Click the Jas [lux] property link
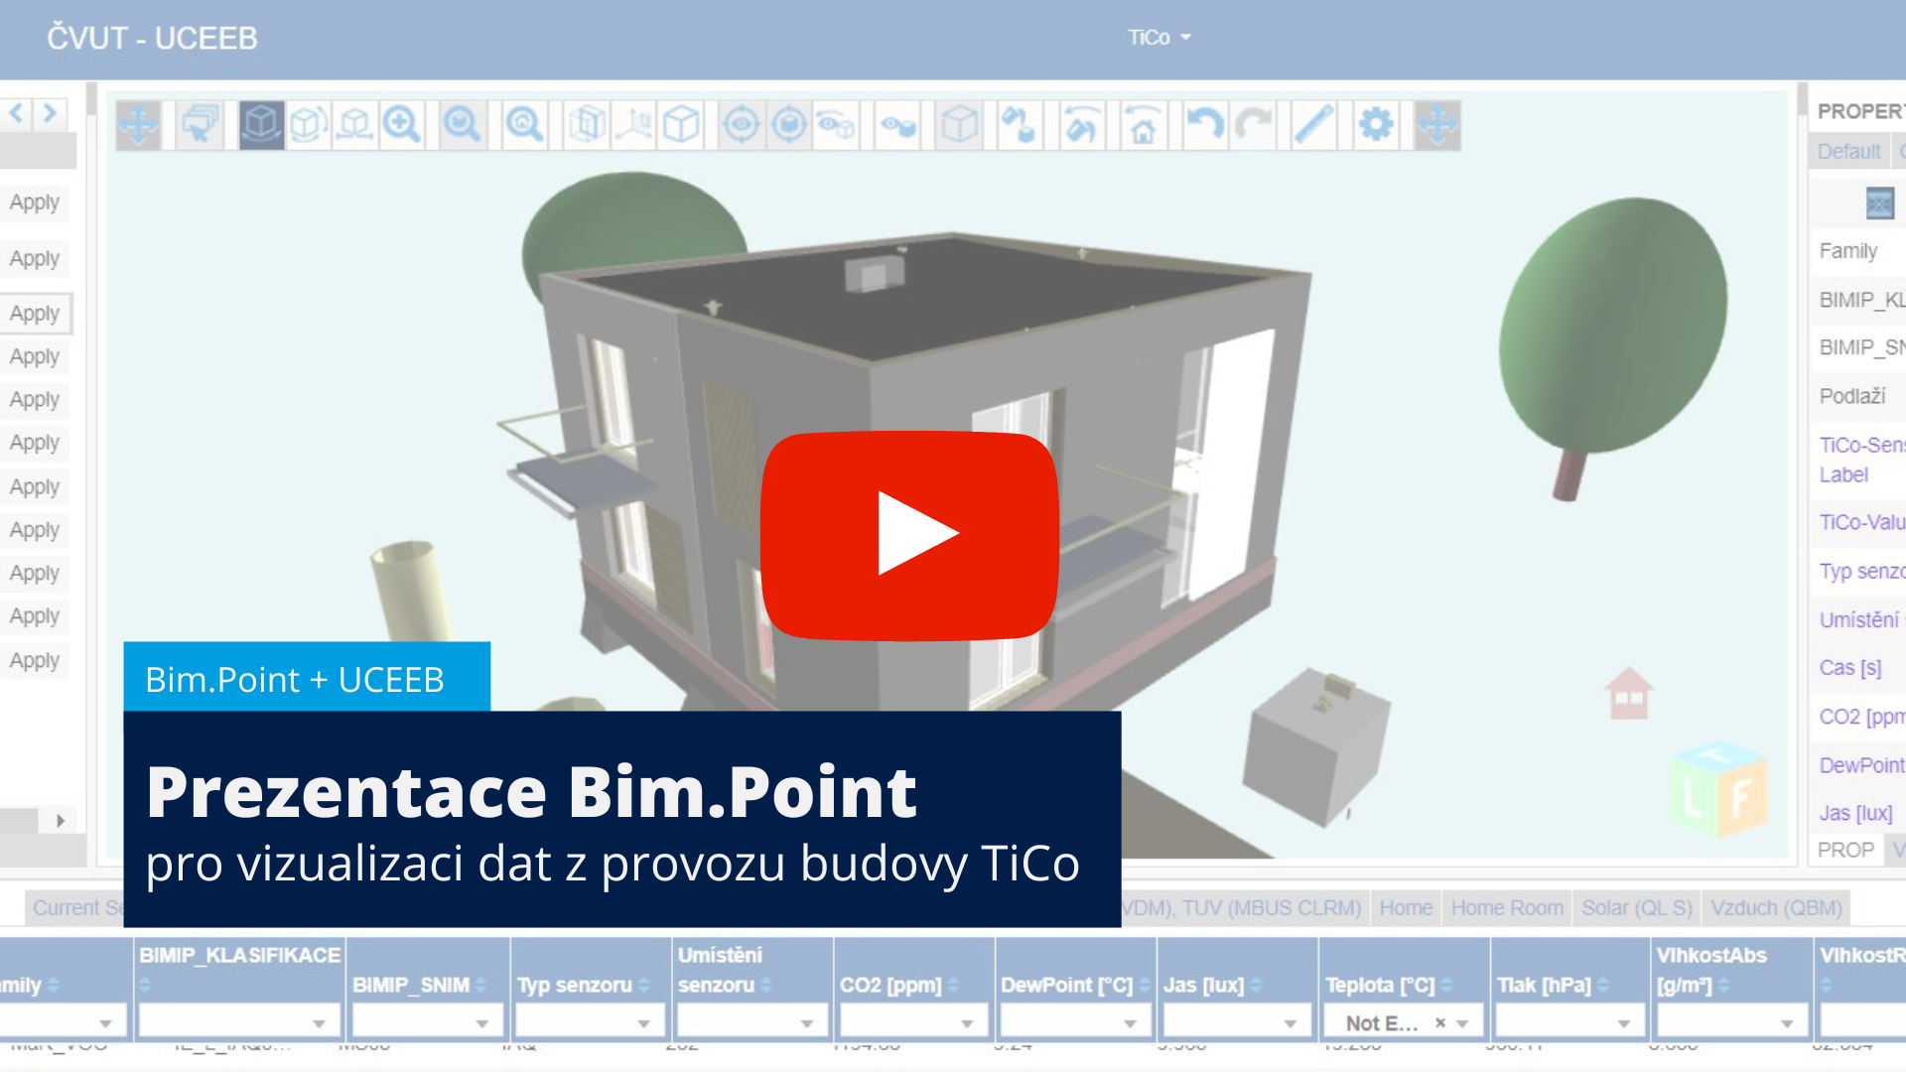Screen dimensions: 1906x1072 coord(1856,813)
